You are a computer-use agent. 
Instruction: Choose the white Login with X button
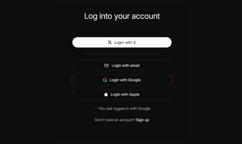pyautogui.click(x=122, y=42)
